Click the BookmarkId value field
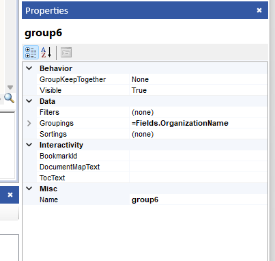Viewport: 275px width, 261px height. tap(198, 156)
